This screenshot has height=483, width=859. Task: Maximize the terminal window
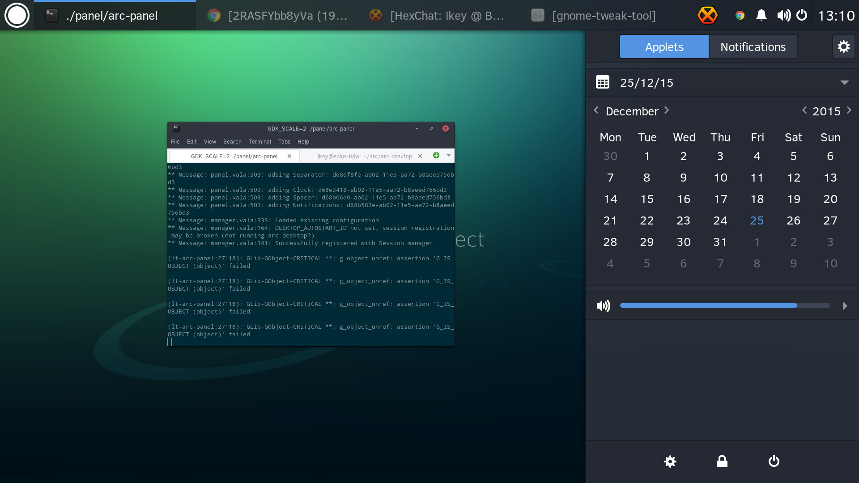(x=431, y=128)
